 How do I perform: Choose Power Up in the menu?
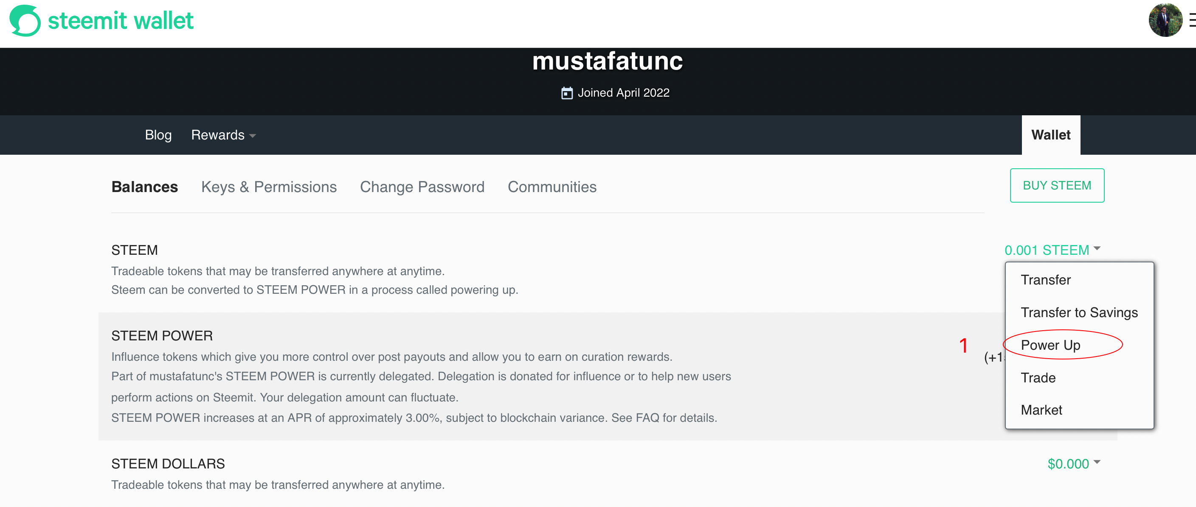click(x=1050, y=345)
